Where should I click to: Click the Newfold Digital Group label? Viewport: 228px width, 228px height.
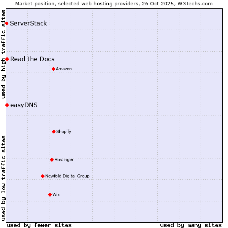click(x=67, y=176)
